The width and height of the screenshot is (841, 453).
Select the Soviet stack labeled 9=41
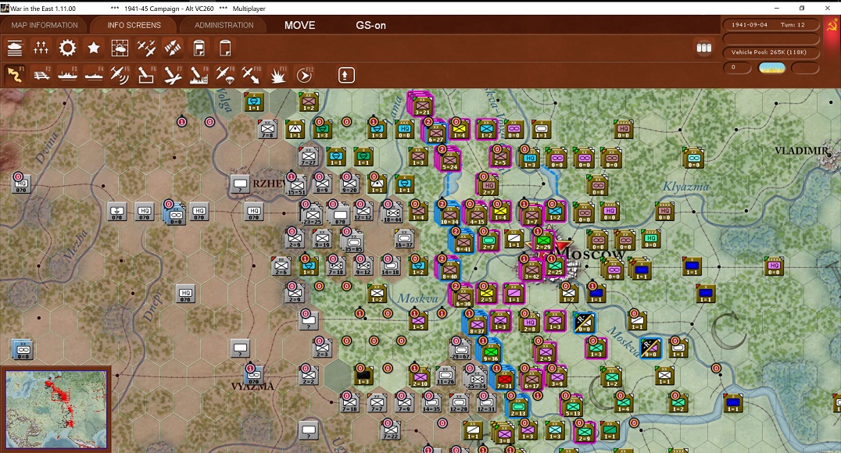pos(463,241)
